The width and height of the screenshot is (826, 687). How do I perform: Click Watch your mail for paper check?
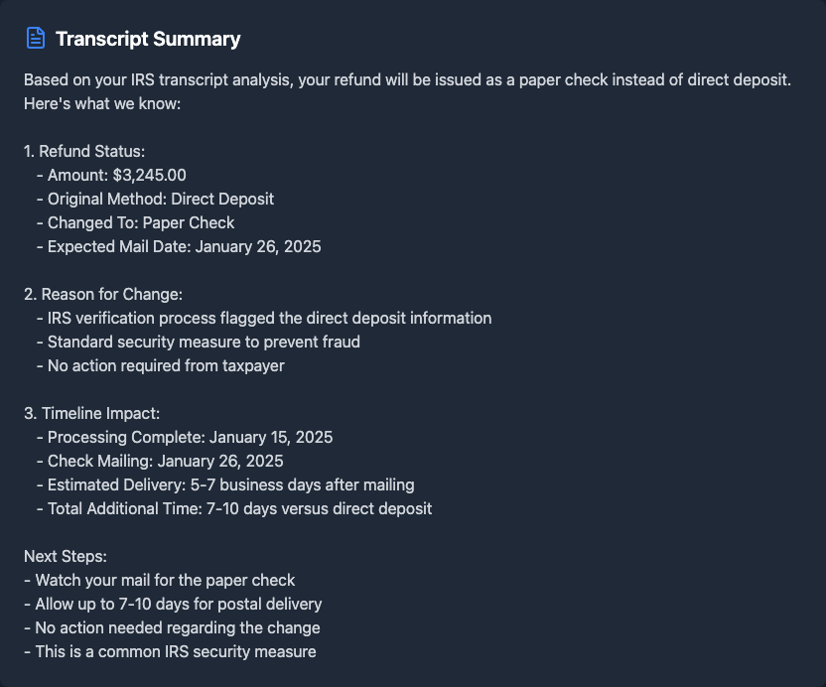pos(165,580)
